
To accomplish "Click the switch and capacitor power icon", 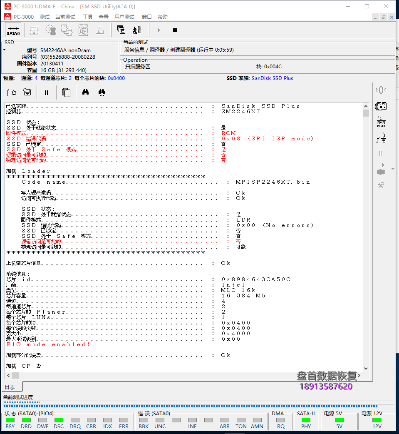I will (381, 137).
